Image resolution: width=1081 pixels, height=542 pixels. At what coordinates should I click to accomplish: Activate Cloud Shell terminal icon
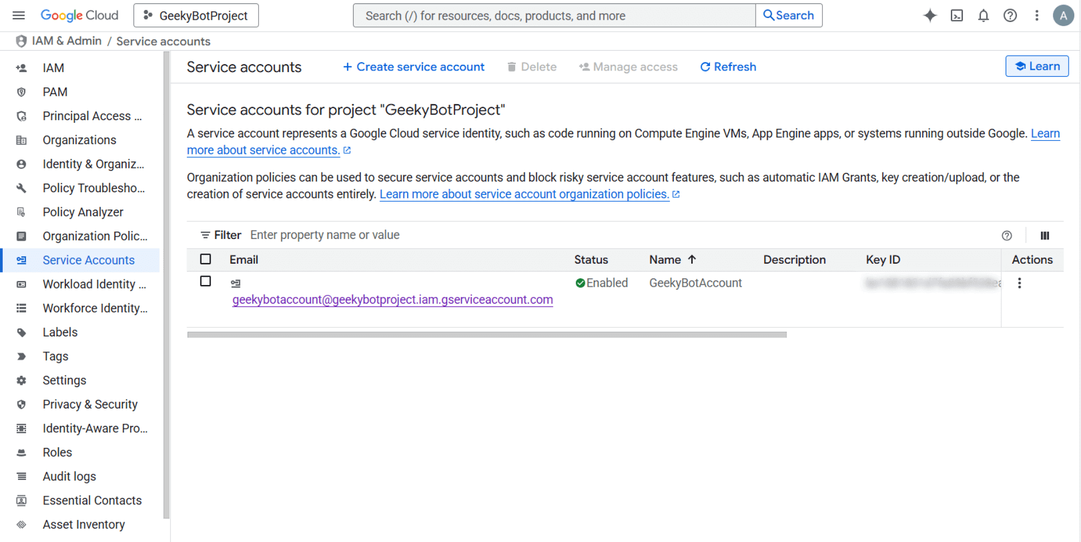(x=957, y=15)
